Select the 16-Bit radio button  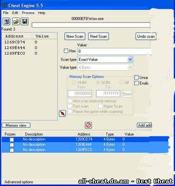click(74, 83)
